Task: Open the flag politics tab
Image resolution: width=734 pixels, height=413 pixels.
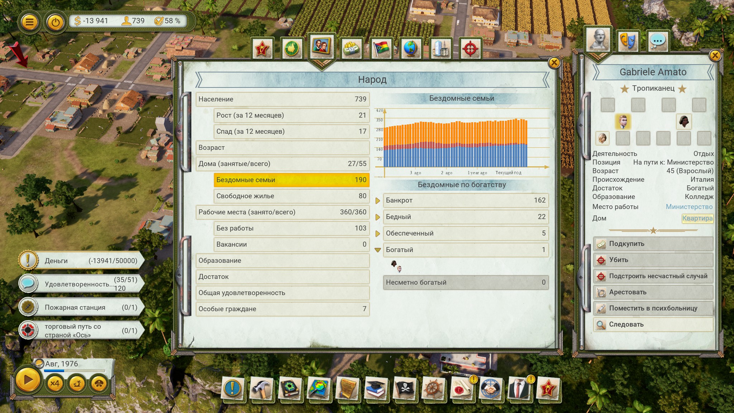Action: coord(381,48)
